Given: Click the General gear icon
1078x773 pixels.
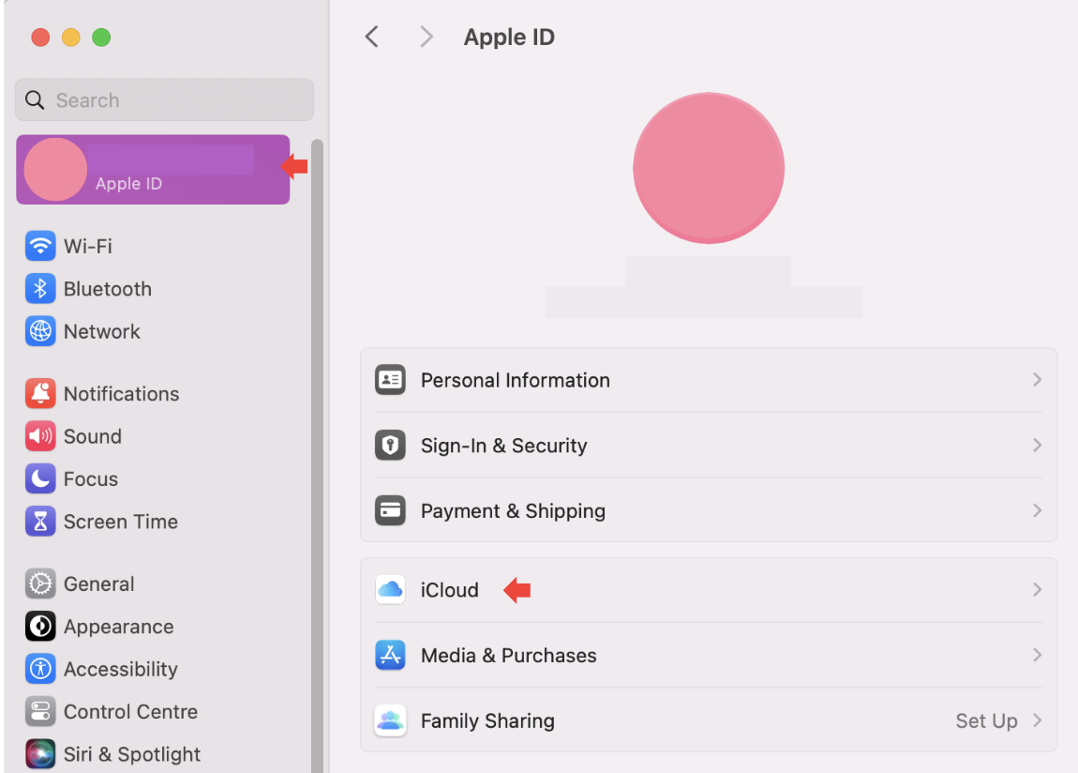Looking at the screenshot, I should click(x=40, y=584).
